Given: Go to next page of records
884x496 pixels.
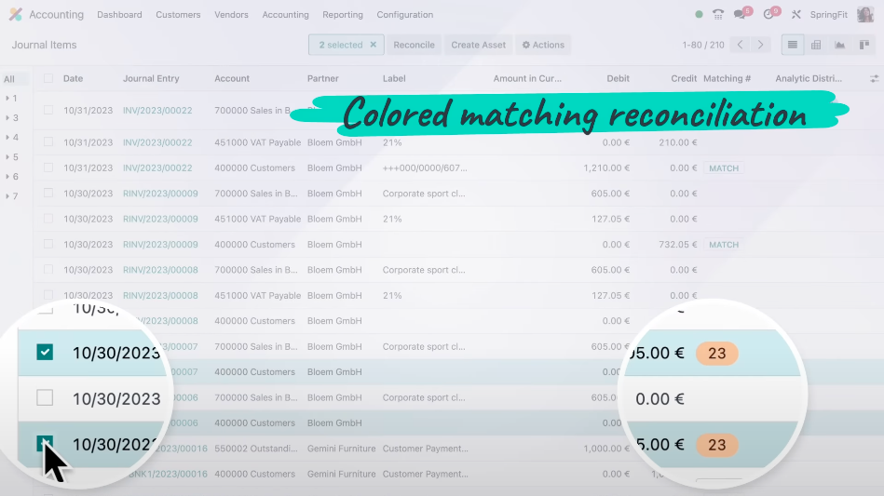Looking at the screenshot, I should tap(760, 45).
